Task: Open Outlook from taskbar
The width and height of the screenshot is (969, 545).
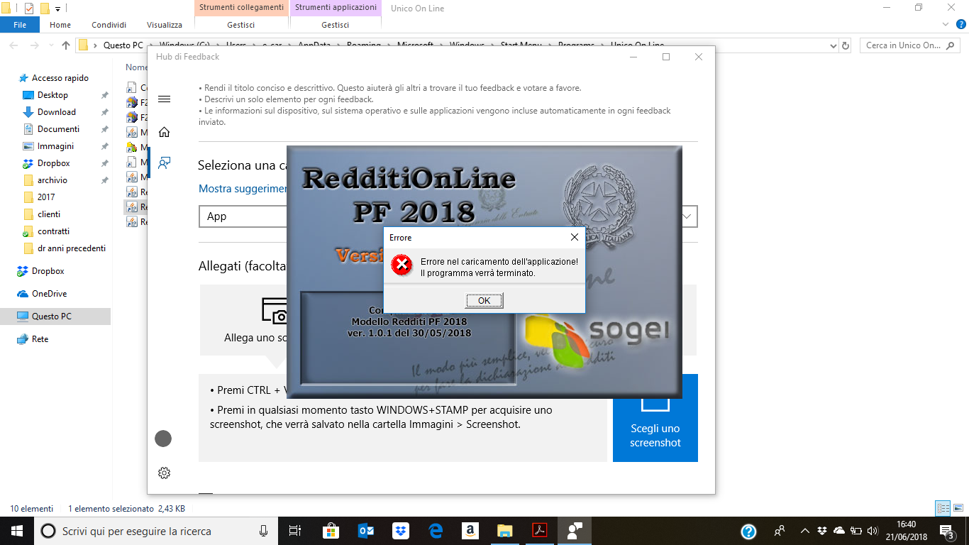Action: [x=366, y=531]
